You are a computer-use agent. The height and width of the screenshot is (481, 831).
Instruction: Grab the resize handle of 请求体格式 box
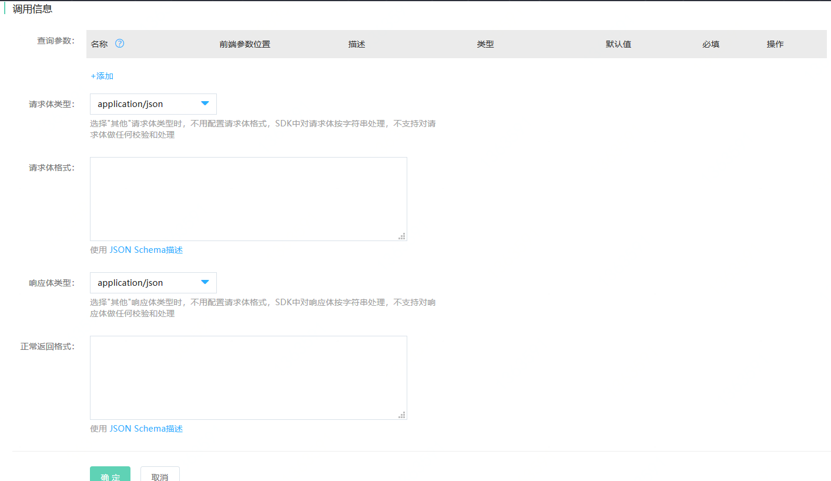click(402, 236)
